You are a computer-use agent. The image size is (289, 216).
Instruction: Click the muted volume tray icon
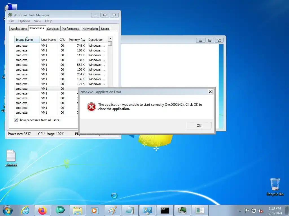[260, 211]
